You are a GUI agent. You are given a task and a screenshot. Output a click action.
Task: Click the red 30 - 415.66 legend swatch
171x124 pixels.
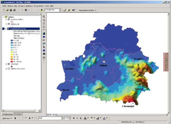(x=12, y=62)
